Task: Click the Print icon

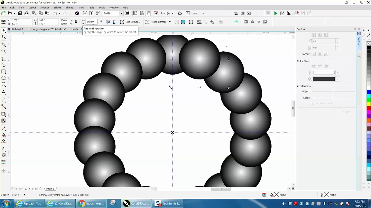Action: click(26, 13)
